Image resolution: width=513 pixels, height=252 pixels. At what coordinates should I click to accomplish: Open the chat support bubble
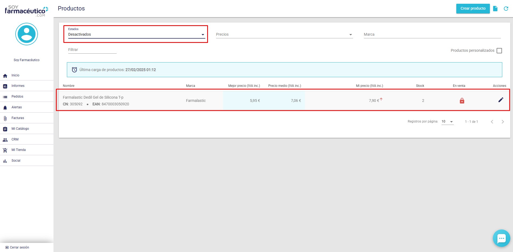point(501,238)
